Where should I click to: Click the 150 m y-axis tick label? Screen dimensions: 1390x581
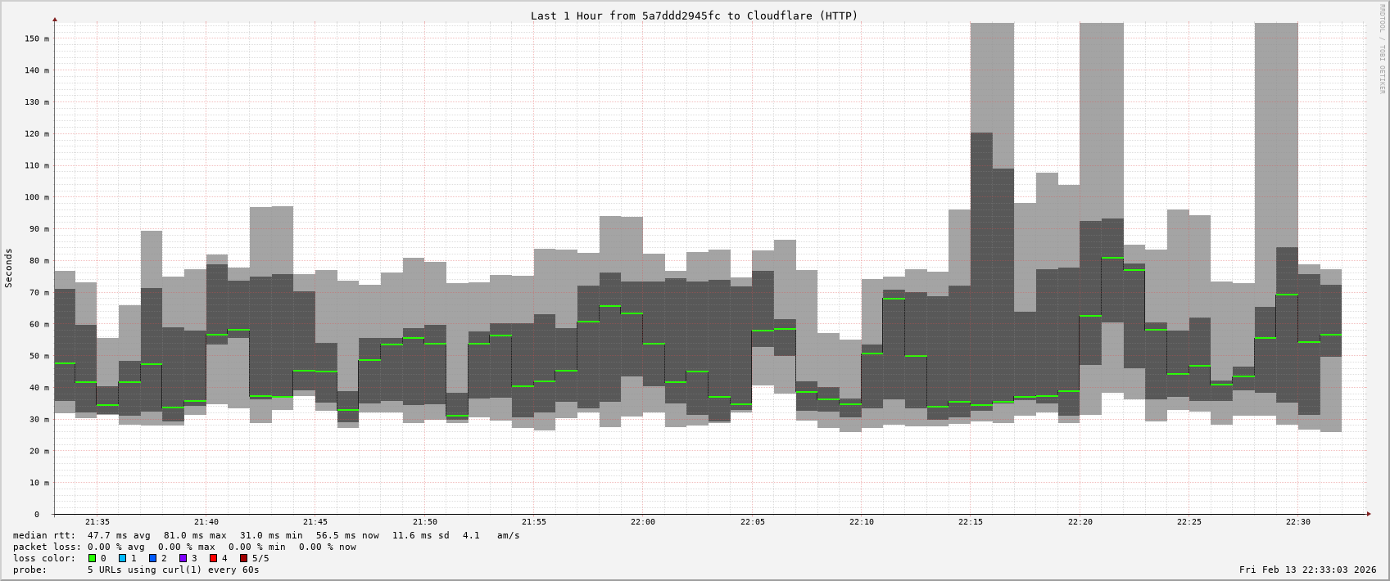click(35, 38)
